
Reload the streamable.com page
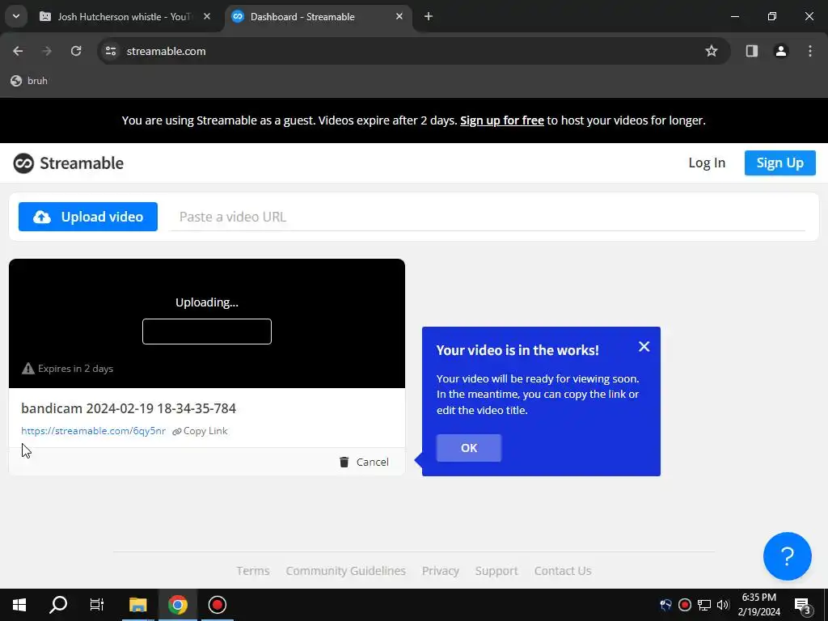pos(76,51)
